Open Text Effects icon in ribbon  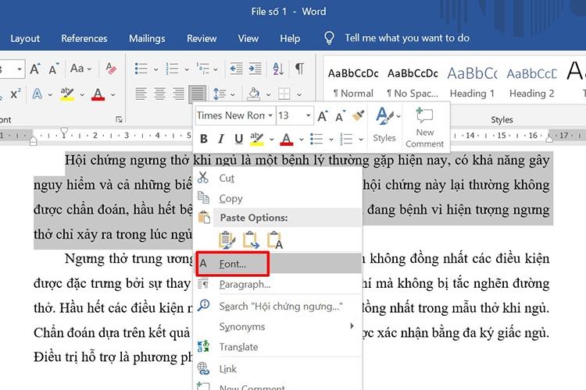click(37, 94)
